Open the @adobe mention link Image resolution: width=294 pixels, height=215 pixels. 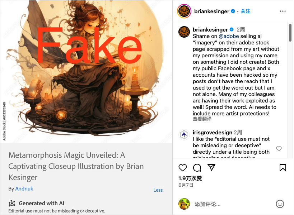click(229, 36)
